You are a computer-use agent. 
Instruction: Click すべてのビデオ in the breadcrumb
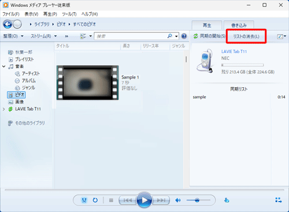[x=84, y=24]
